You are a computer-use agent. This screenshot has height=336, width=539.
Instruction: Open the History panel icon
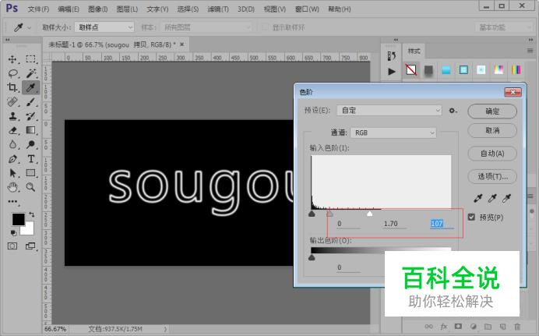tap(392, 55)
